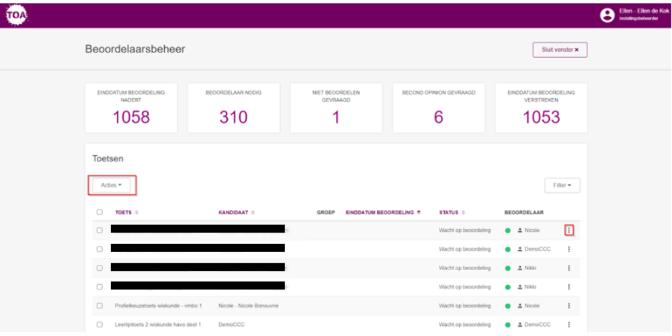The image size is (672, 336).
Task: Sort by Status column arrow
Action: click(x=463, y=212)
